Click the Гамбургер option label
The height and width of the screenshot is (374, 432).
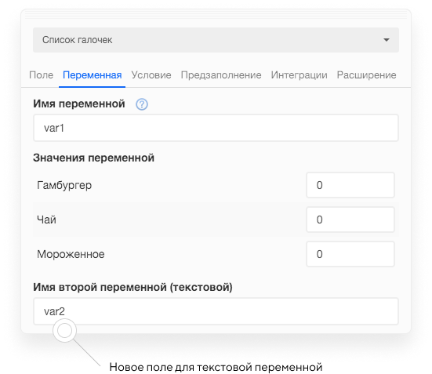(x=64, y=185)
